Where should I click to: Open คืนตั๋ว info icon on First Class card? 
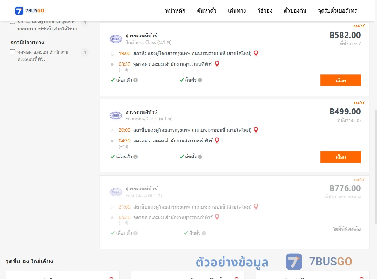click(x=204, y=233)
